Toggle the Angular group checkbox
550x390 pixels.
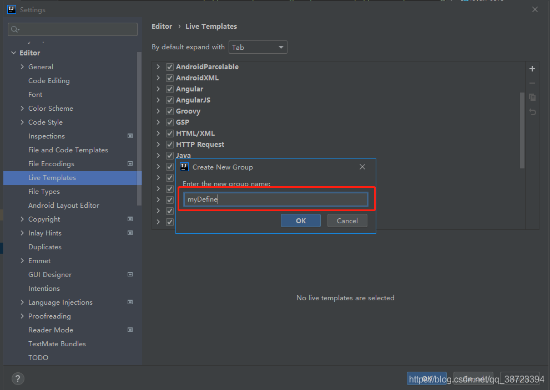170,89
